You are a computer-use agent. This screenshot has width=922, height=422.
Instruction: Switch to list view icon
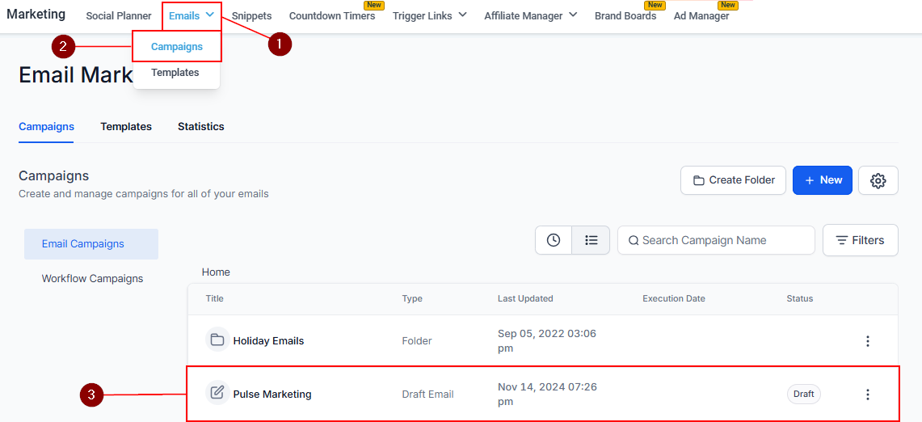(591, 240)
